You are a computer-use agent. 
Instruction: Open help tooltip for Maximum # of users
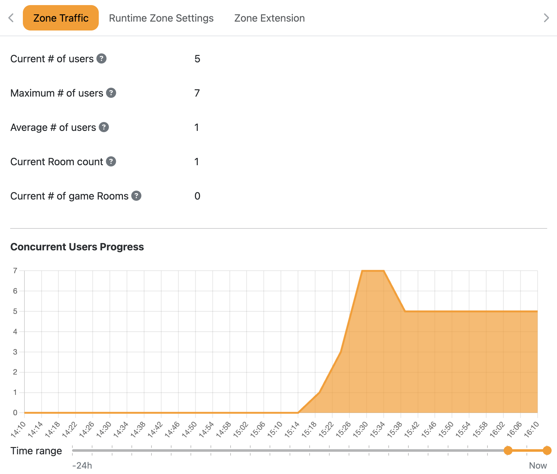coord(111,93)
